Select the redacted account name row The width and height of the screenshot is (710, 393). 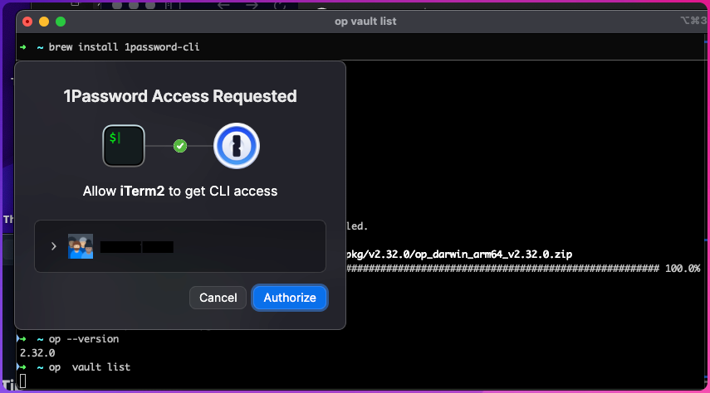pyautogui.click(x=180, y=246)
